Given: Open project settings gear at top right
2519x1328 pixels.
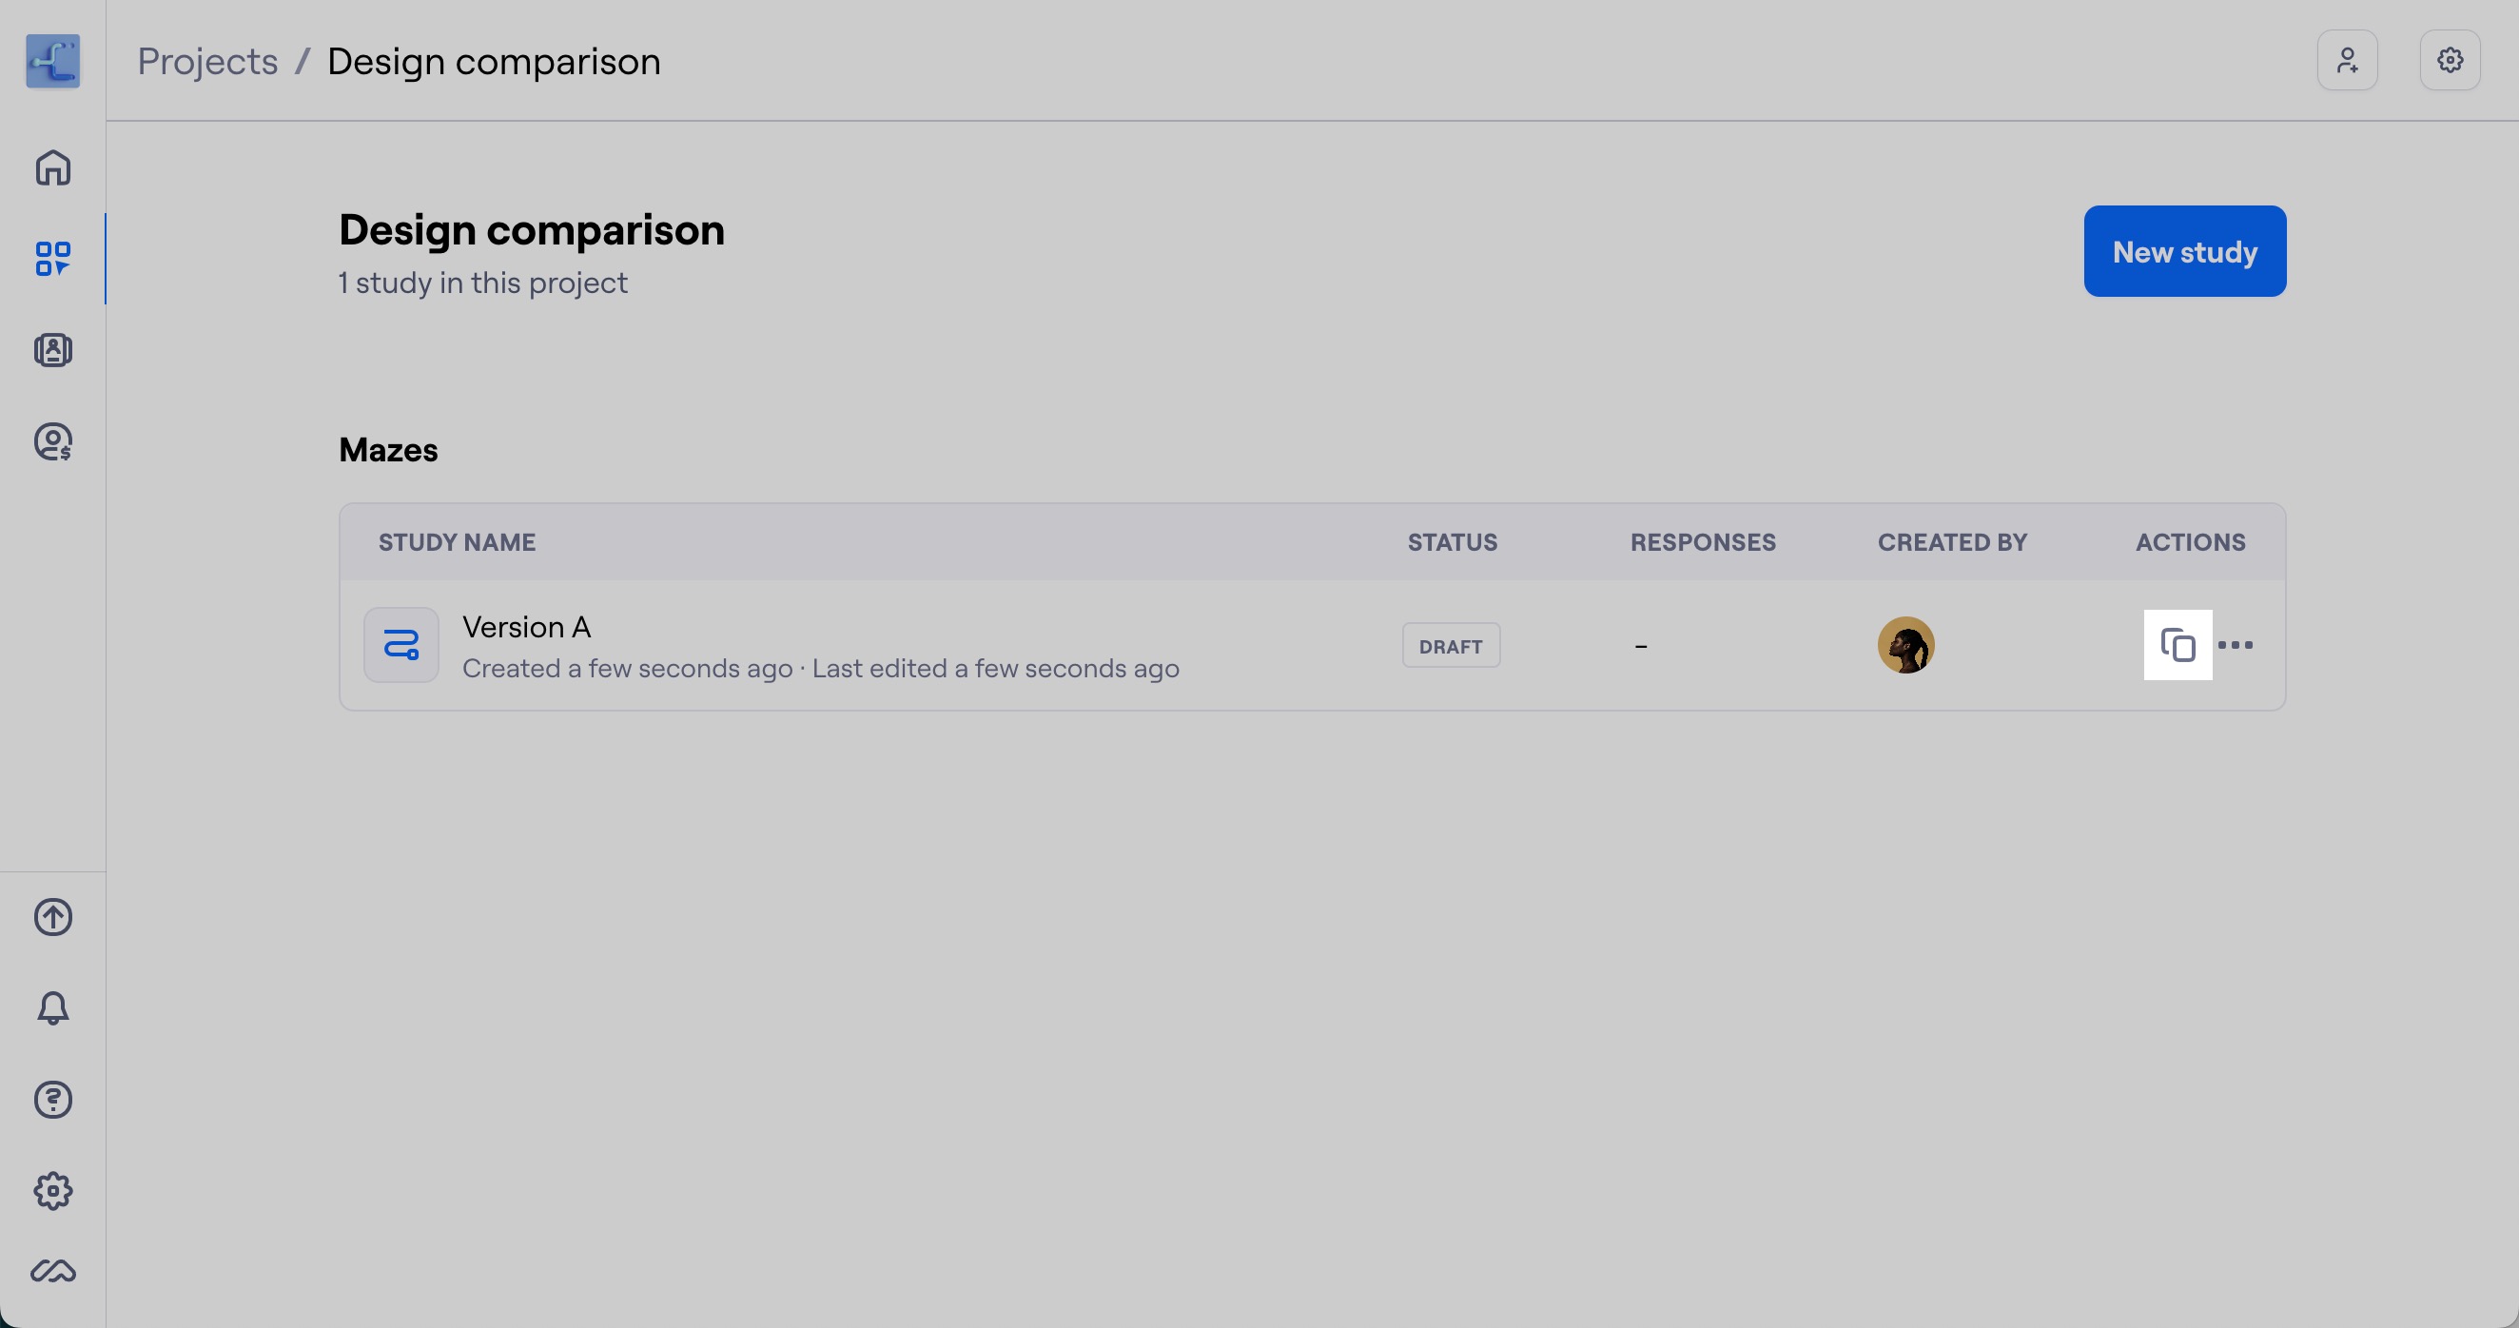Looking at the screenshot, I should (2450, 61).
